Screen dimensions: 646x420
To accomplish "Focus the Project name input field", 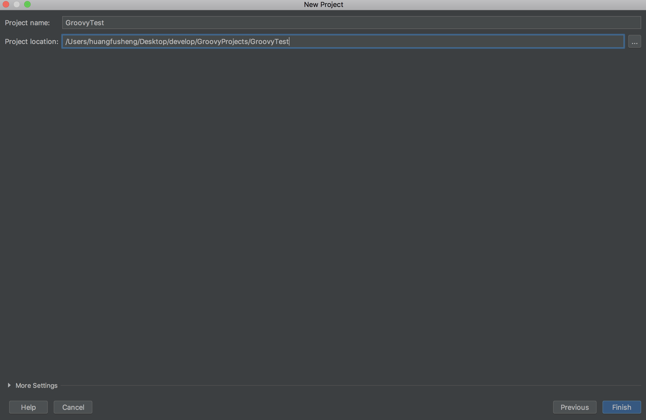I will [351, 23].
